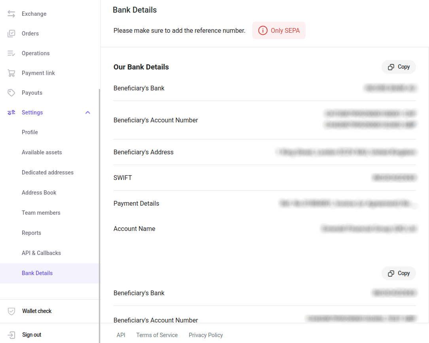429x343 pixels.
Task: Click the copy icon on Our Bank Details
Action: (x=398, y=67)
